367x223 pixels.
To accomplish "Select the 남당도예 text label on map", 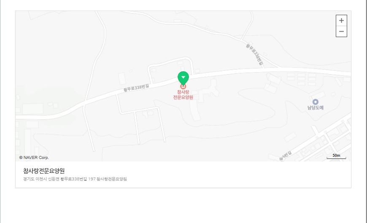I will 315,107.
